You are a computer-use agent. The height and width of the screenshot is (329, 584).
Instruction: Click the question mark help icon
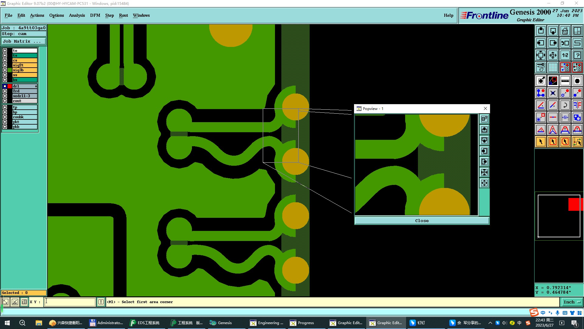[577, 55]
